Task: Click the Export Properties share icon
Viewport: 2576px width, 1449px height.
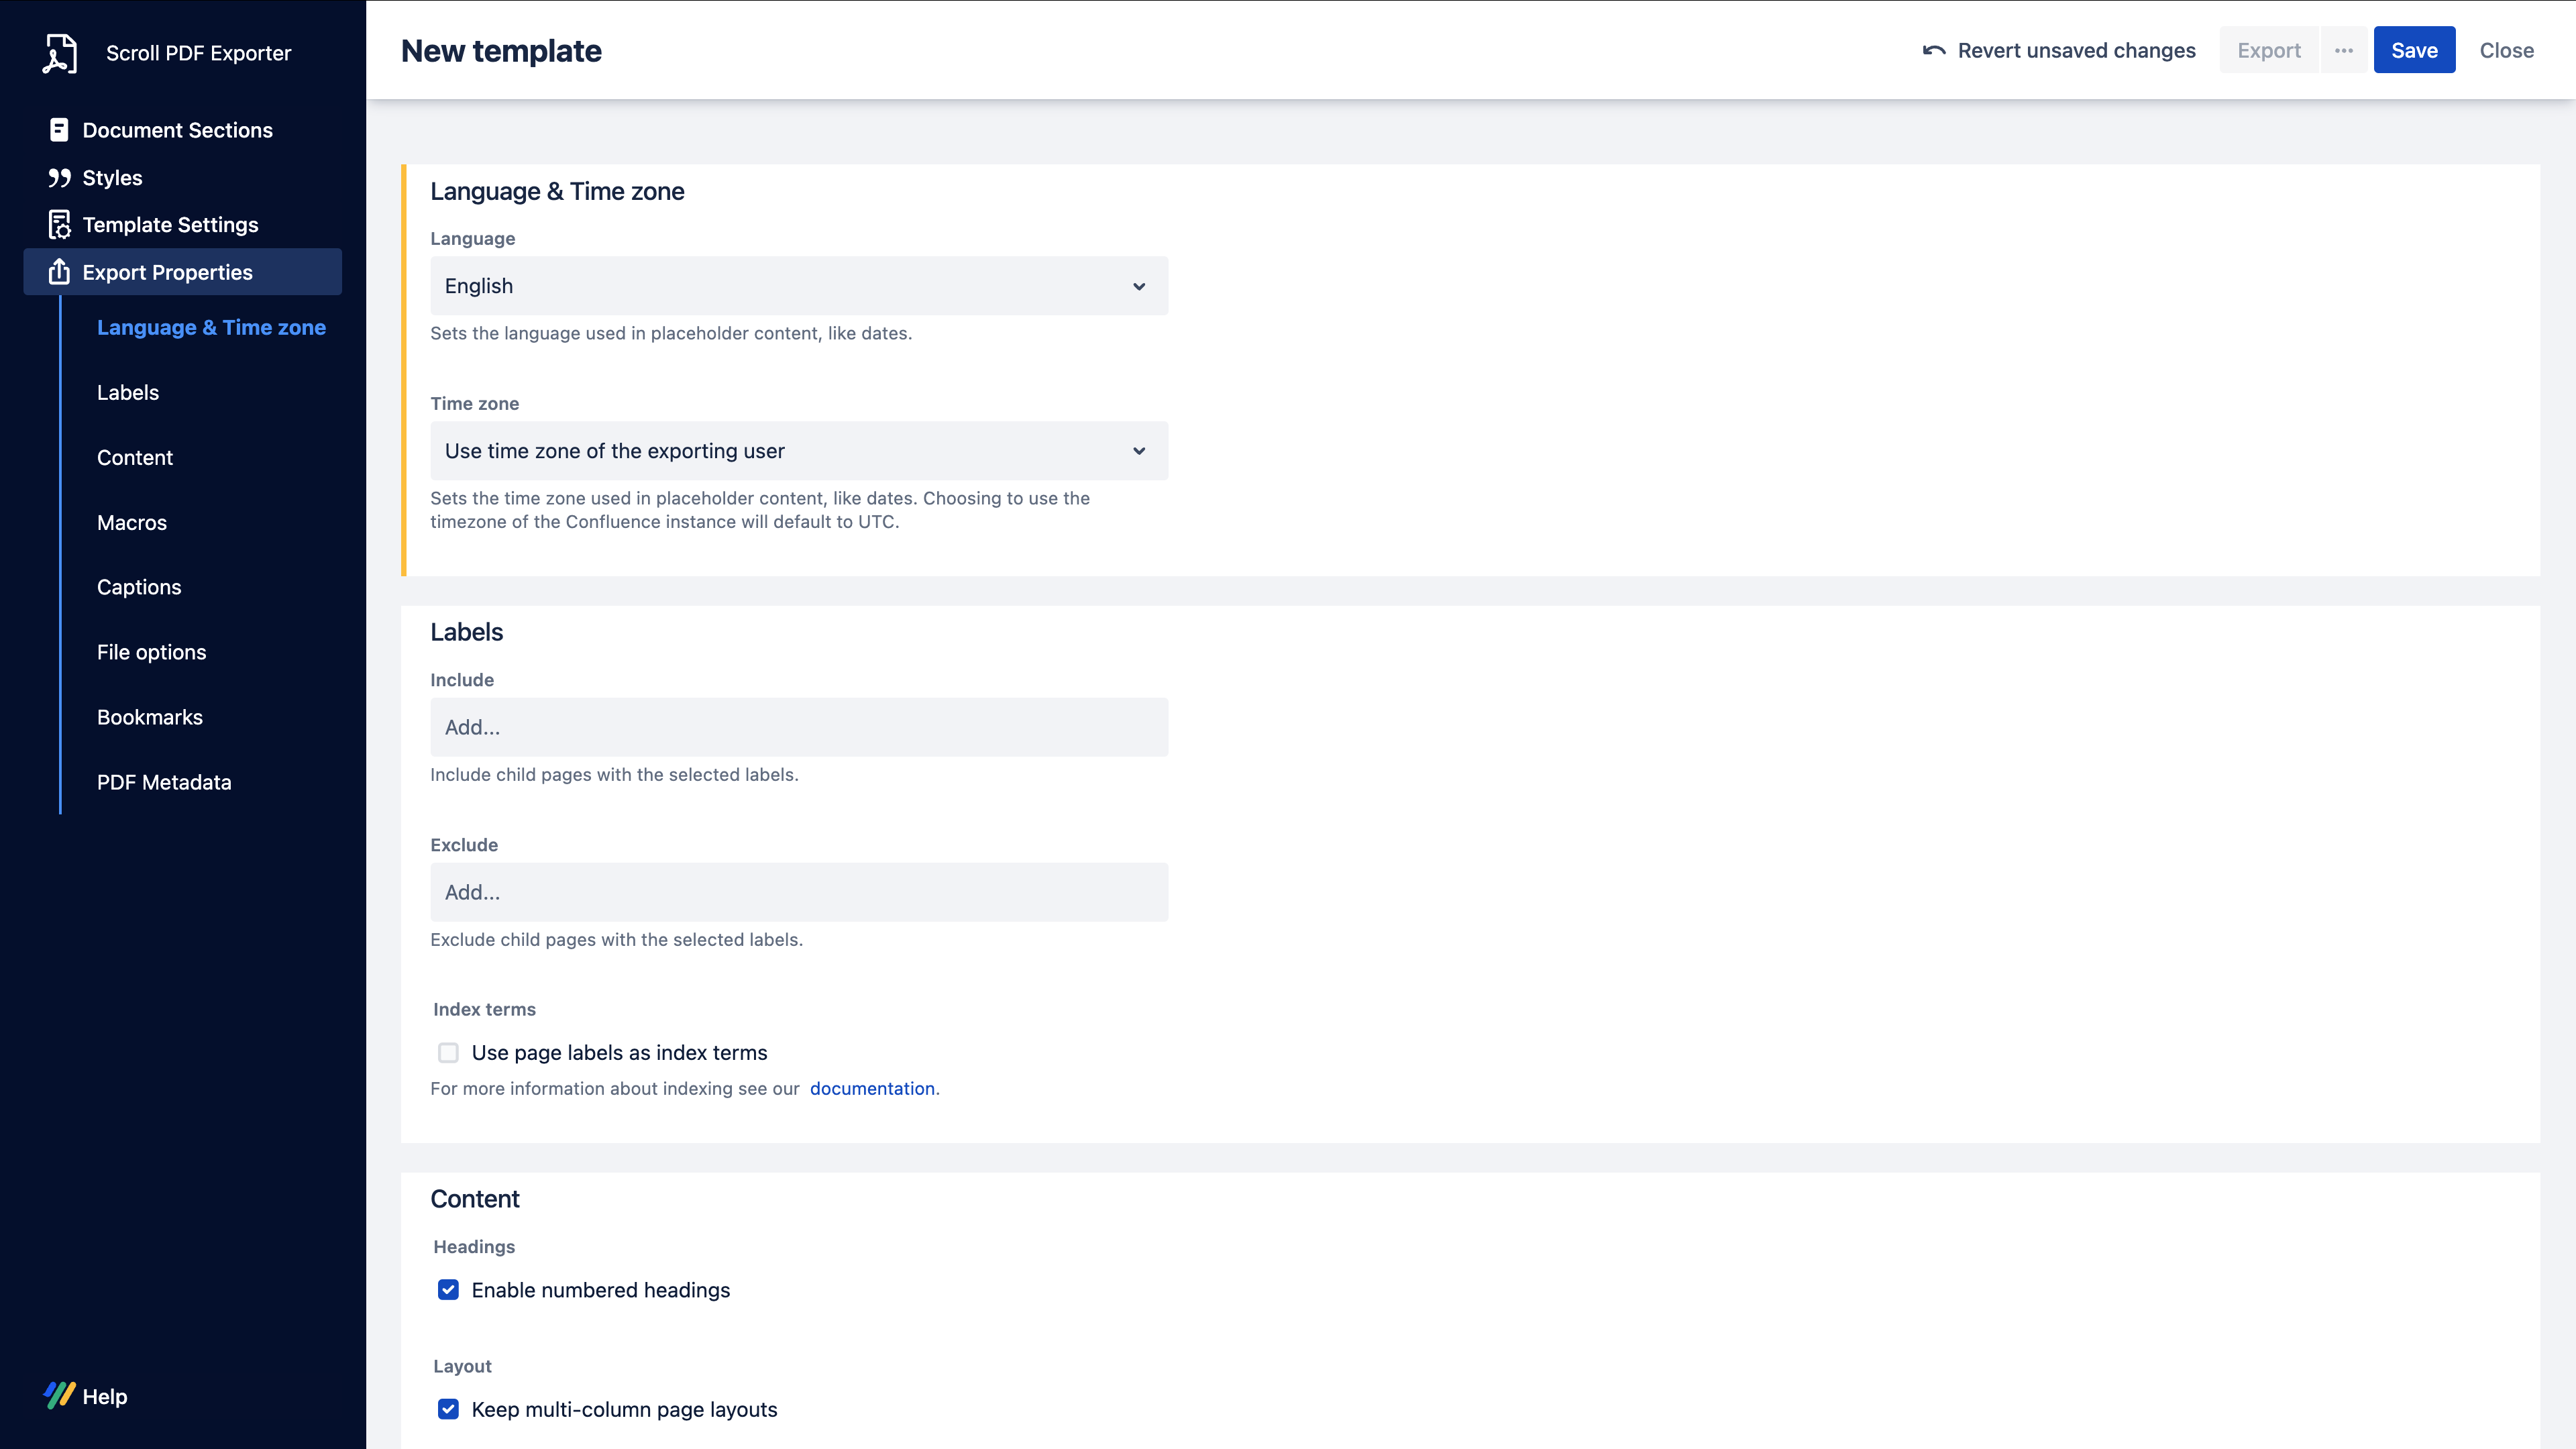Action: [x=59, y=272]
